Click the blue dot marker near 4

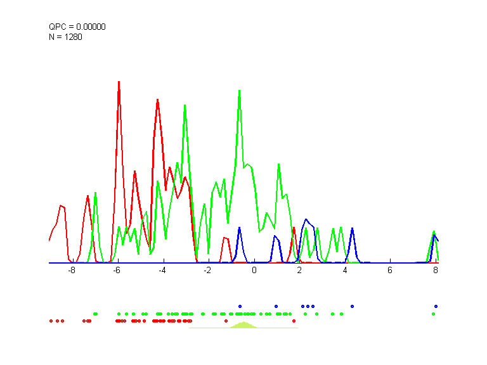pyautogui.click(x=352, y=306)
